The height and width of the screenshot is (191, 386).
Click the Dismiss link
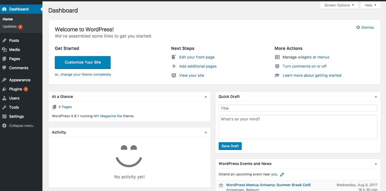tap(368, 28)
